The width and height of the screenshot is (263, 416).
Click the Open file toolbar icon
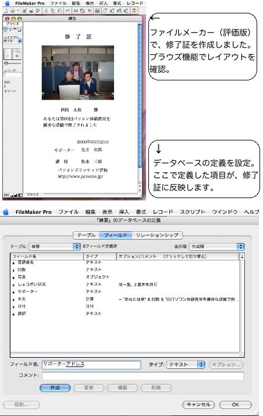12,11
